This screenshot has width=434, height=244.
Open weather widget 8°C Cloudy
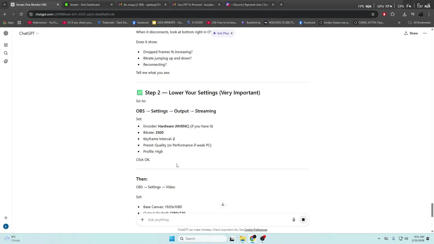tap(13, 239)
